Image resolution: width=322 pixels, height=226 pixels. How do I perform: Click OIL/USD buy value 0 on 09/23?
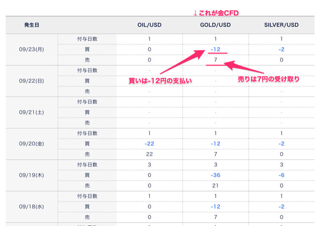149,49
